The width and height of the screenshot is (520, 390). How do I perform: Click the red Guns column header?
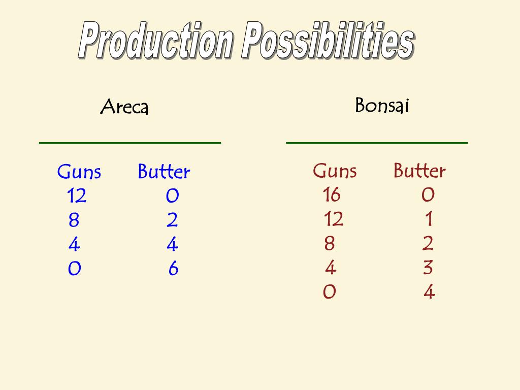[x=335, y=171]
